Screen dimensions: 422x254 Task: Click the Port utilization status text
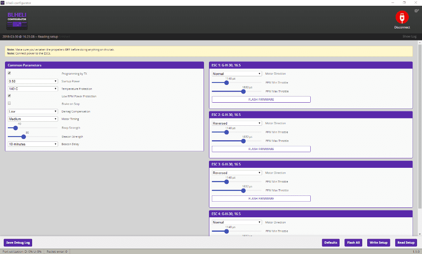pyautogui.click(x=22, y=252)
